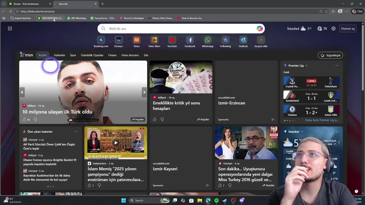Dislike the 10 milyona ulaşan article

point(35,120)
